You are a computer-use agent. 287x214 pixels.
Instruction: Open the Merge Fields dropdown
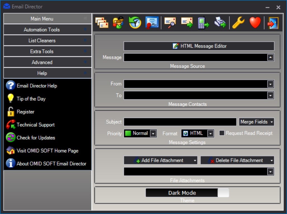coord(257,122)
